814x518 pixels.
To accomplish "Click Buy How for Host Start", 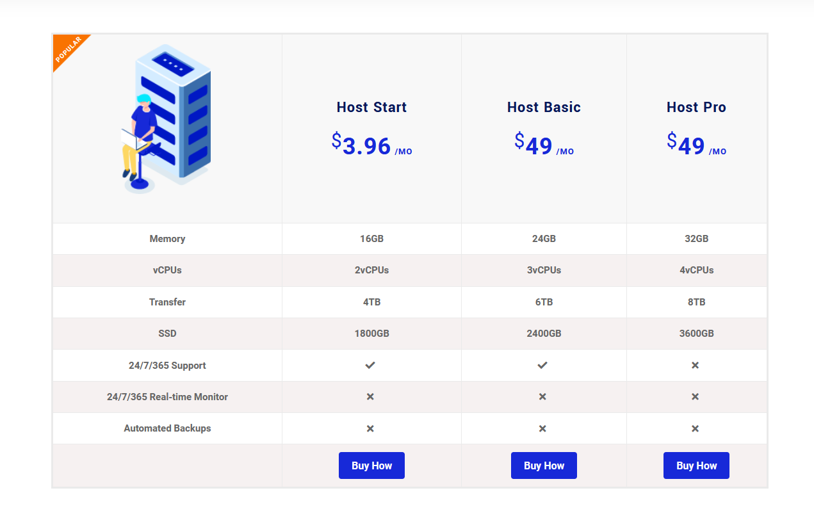I will 371,465.
